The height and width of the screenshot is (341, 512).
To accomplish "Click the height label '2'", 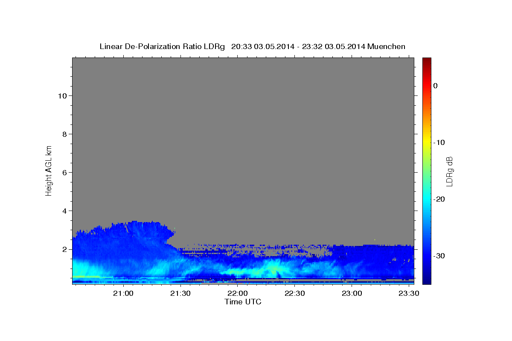I will (64, 249).
